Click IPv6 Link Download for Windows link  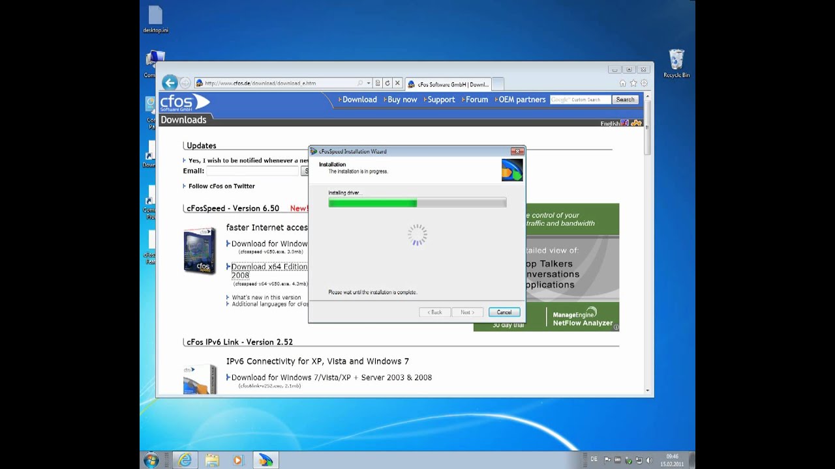(x=331, y=378)
